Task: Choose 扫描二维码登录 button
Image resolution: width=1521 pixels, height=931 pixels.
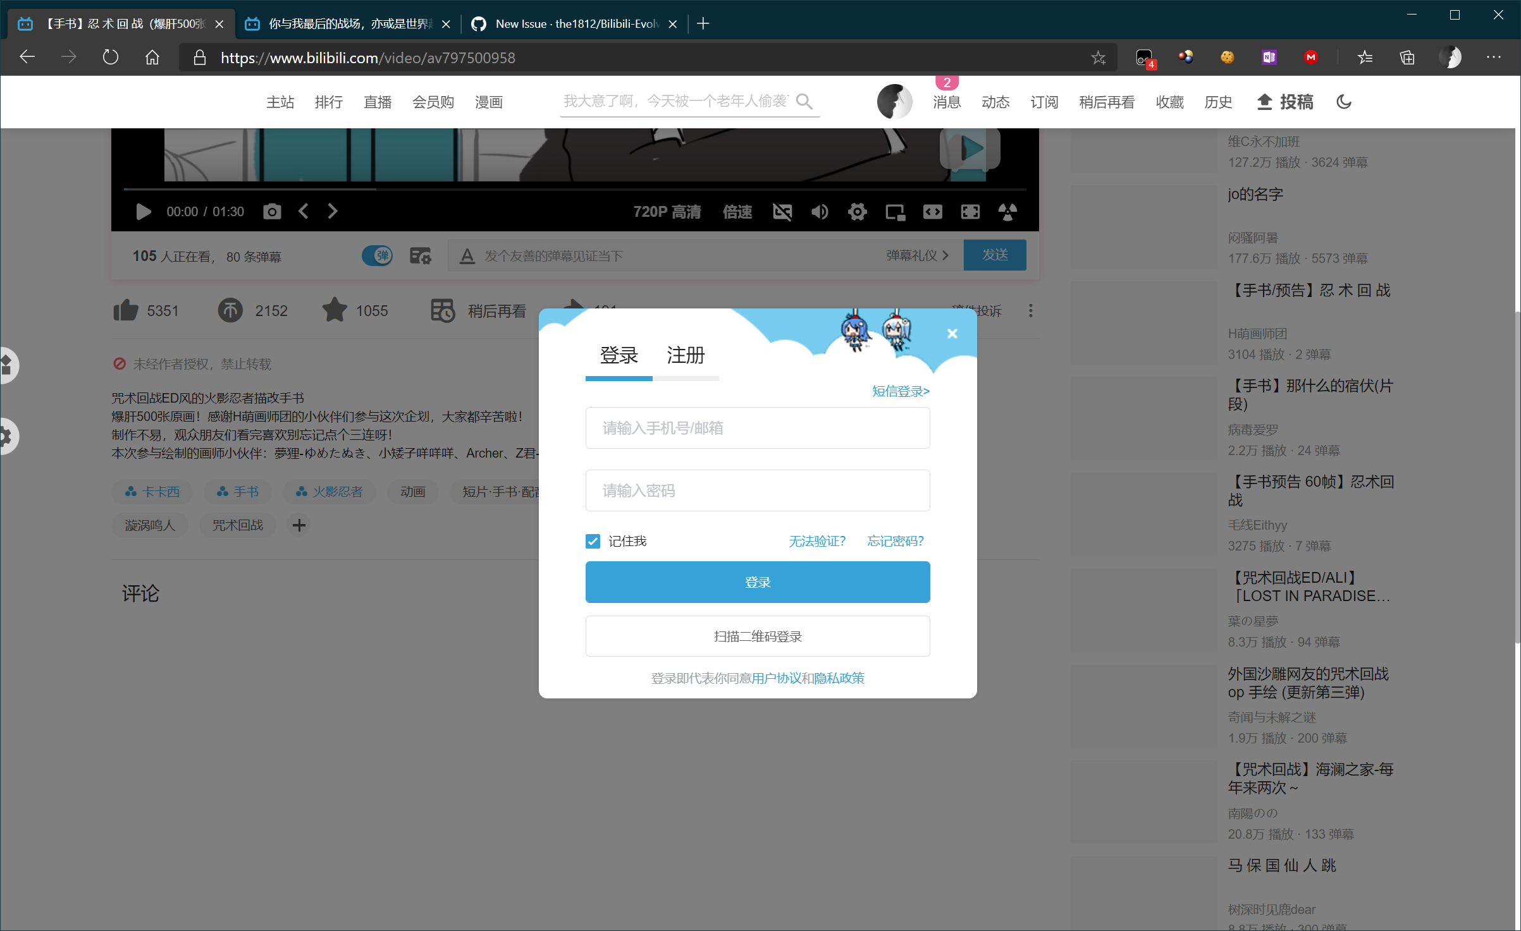Action: point(758,636)
